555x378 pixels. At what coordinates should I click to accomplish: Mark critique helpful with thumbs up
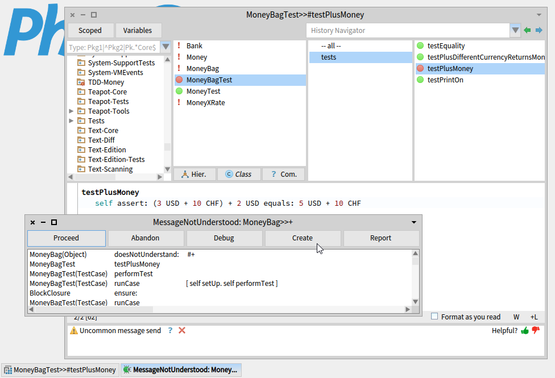pos(524,331)
